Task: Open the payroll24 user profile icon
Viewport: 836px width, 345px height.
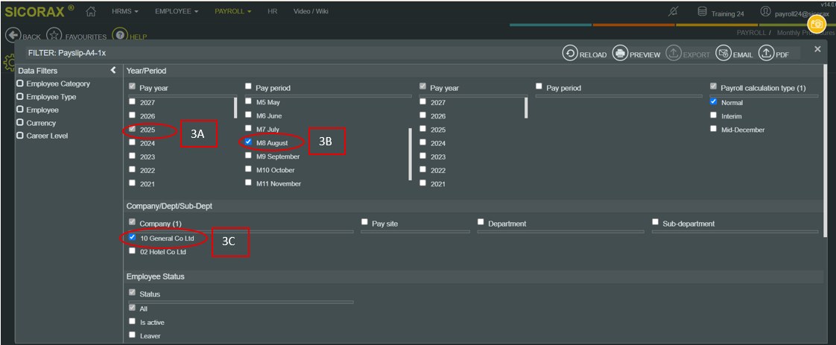Action: (x=766, y=12)
